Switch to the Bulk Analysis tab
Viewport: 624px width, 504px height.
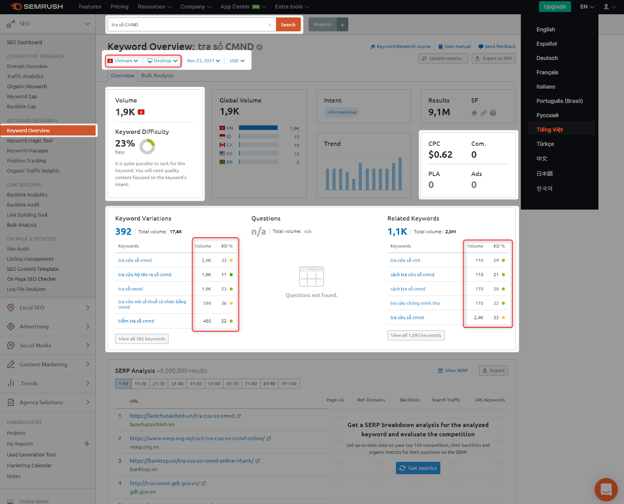coord(157,76)
